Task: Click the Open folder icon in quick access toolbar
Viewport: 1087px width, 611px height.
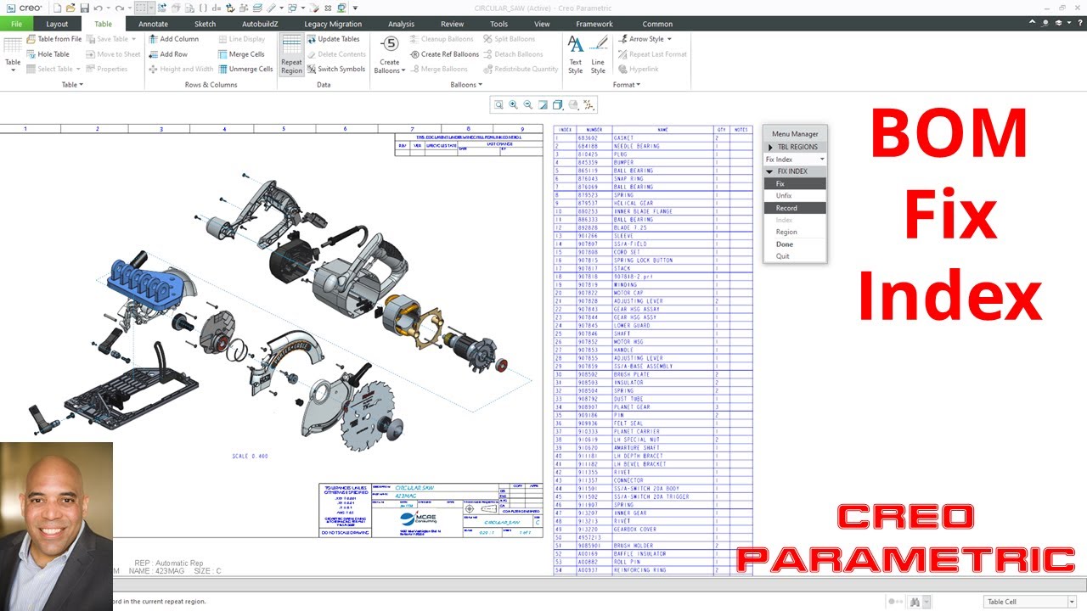Action: [71, 8]
